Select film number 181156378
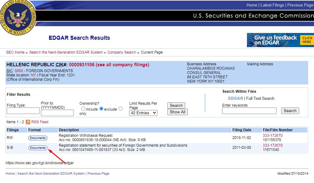Screen dimensions: 314x183 pyautogui.click(x=272, y=140)
